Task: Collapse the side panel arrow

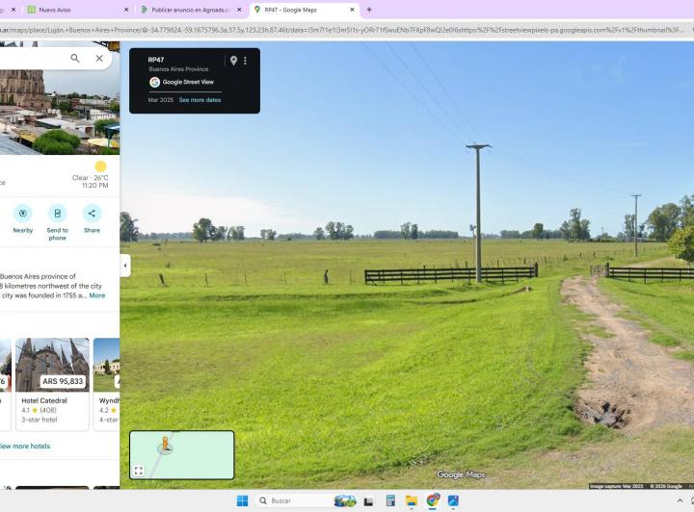Action: coord(125,266)
